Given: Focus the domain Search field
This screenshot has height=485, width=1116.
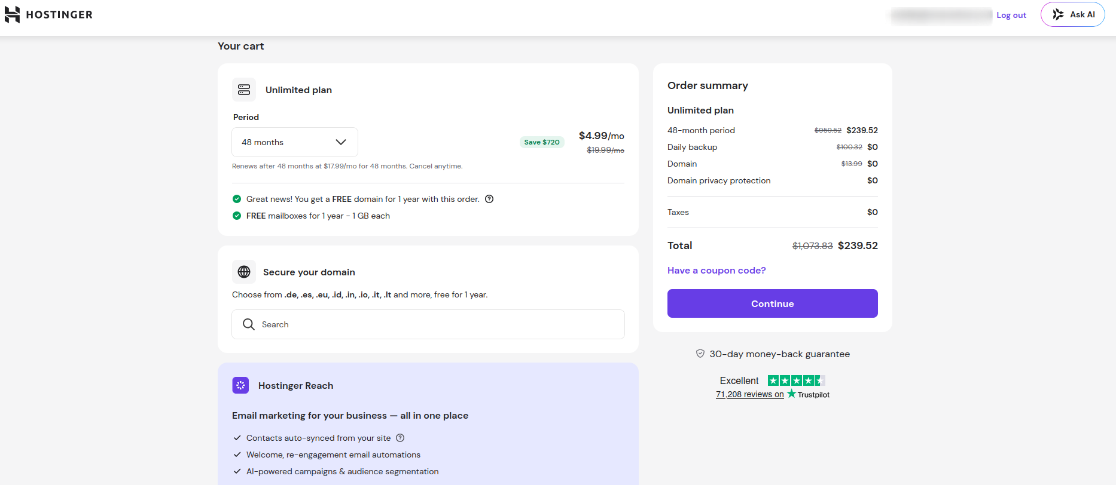Looking at the screenshot, I should tap(428, 324).
